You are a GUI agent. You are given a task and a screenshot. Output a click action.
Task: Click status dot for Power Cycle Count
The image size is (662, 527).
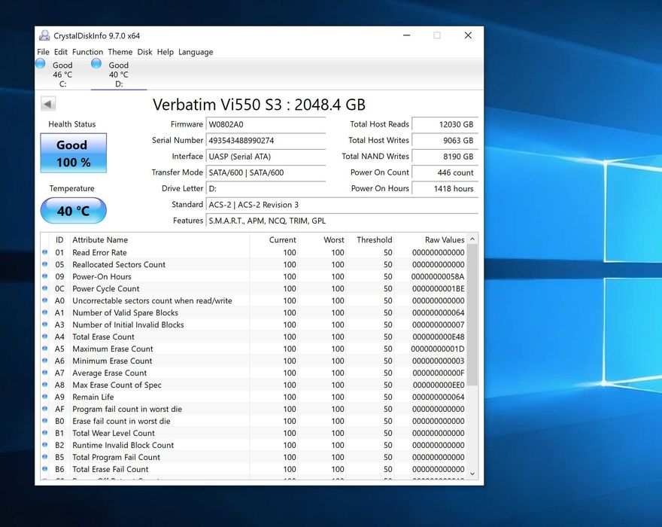pyautogui.click(x=44, y=288)
